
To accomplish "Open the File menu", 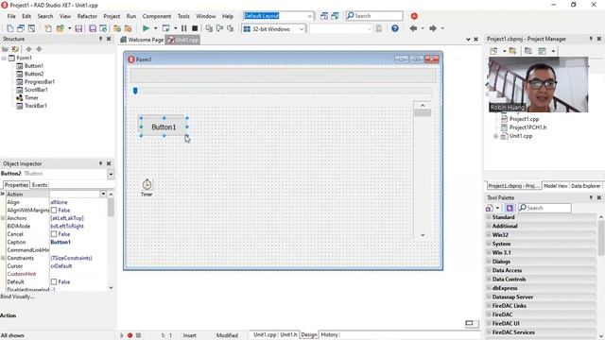I will [x=11, y=16].
